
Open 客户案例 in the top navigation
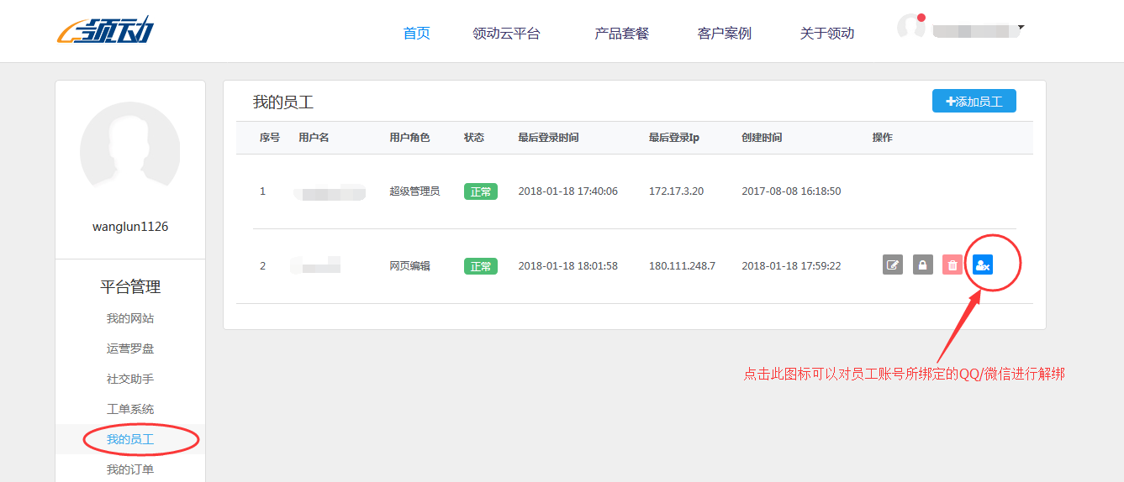click(724, 34)
